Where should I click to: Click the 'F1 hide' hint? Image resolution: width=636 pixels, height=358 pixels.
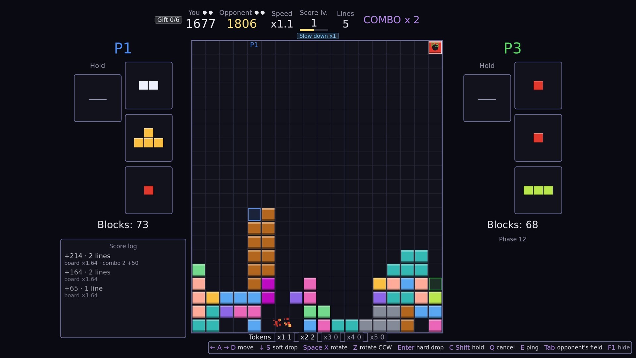coord(619,347)
